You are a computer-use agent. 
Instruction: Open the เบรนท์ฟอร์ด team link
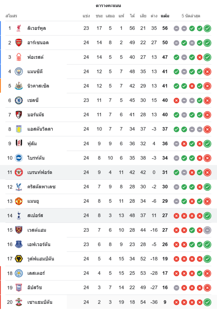(40, 172)
